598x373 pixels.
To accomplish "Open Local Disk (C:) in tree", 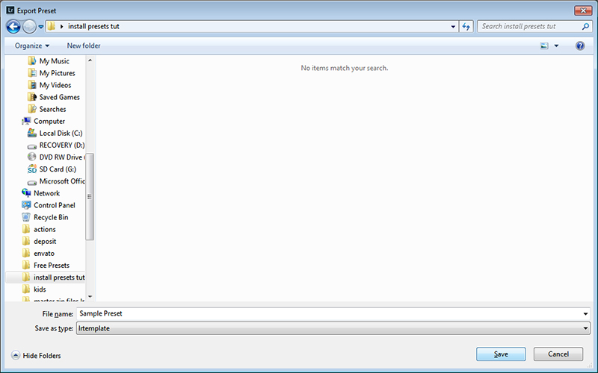I will 61,133.
